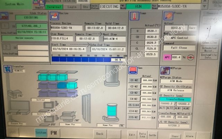Screen dimensions: 222x139
Task: Click the Temp thermometer icon
Action: [134, 16]
